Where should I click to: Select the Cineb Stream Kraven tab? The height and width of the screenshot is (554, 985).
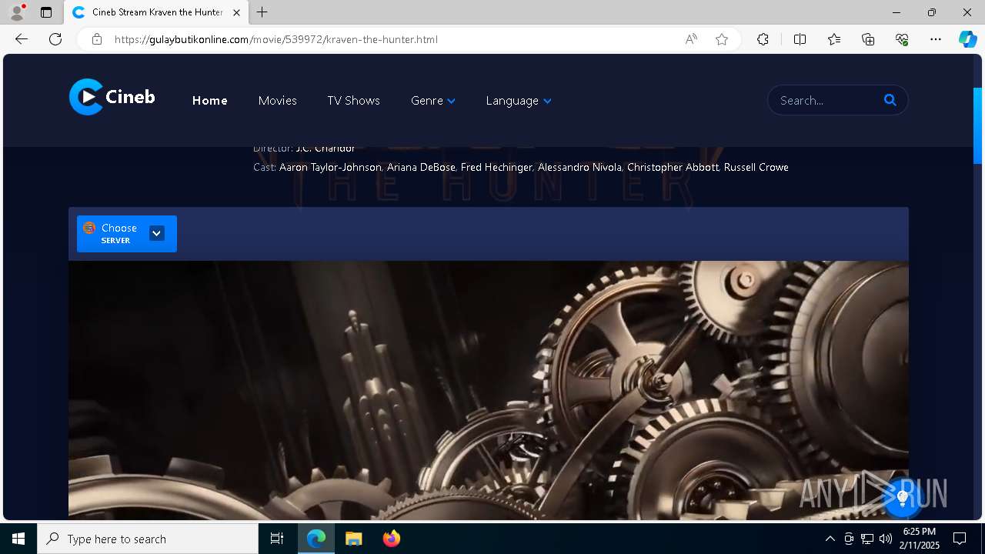pos(156,12)
